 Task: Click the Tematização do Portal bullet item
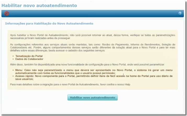(30, 56)
